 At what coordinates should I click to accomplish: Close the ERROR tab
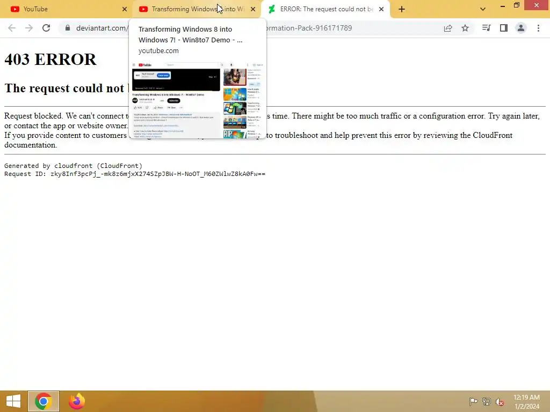tap(381, 9)
